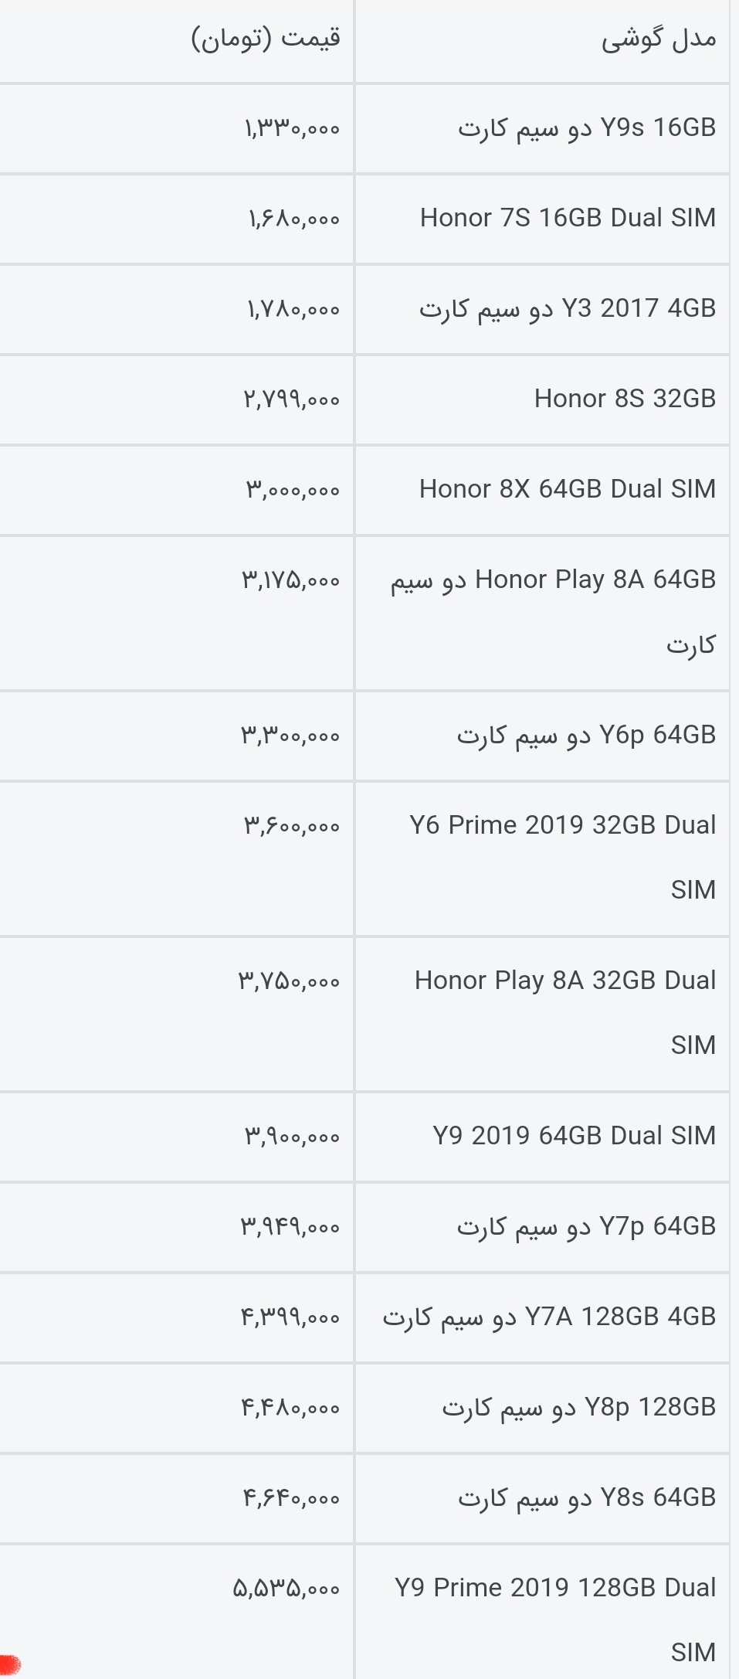Viewport: 739px width, 1679px height.
Task: Select the Y3 2017 4GB model name
Action: tap(568, 309)
